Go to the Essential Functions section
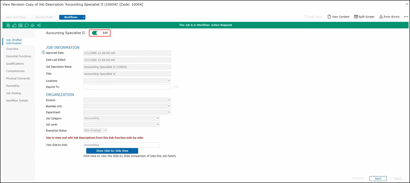 (19, 56)
